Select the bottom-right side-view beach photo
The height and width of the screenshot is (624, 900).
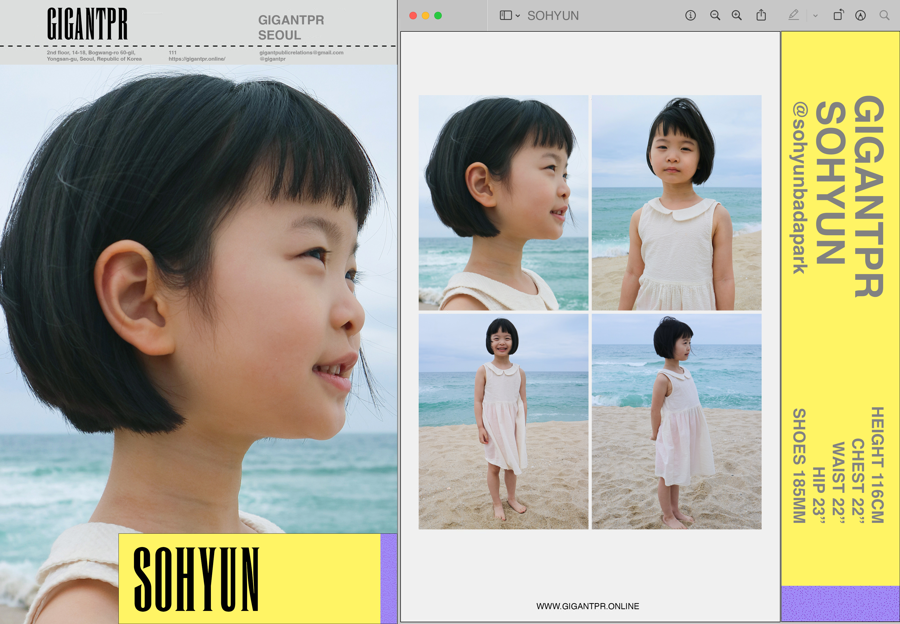click(x=676, y=421)
